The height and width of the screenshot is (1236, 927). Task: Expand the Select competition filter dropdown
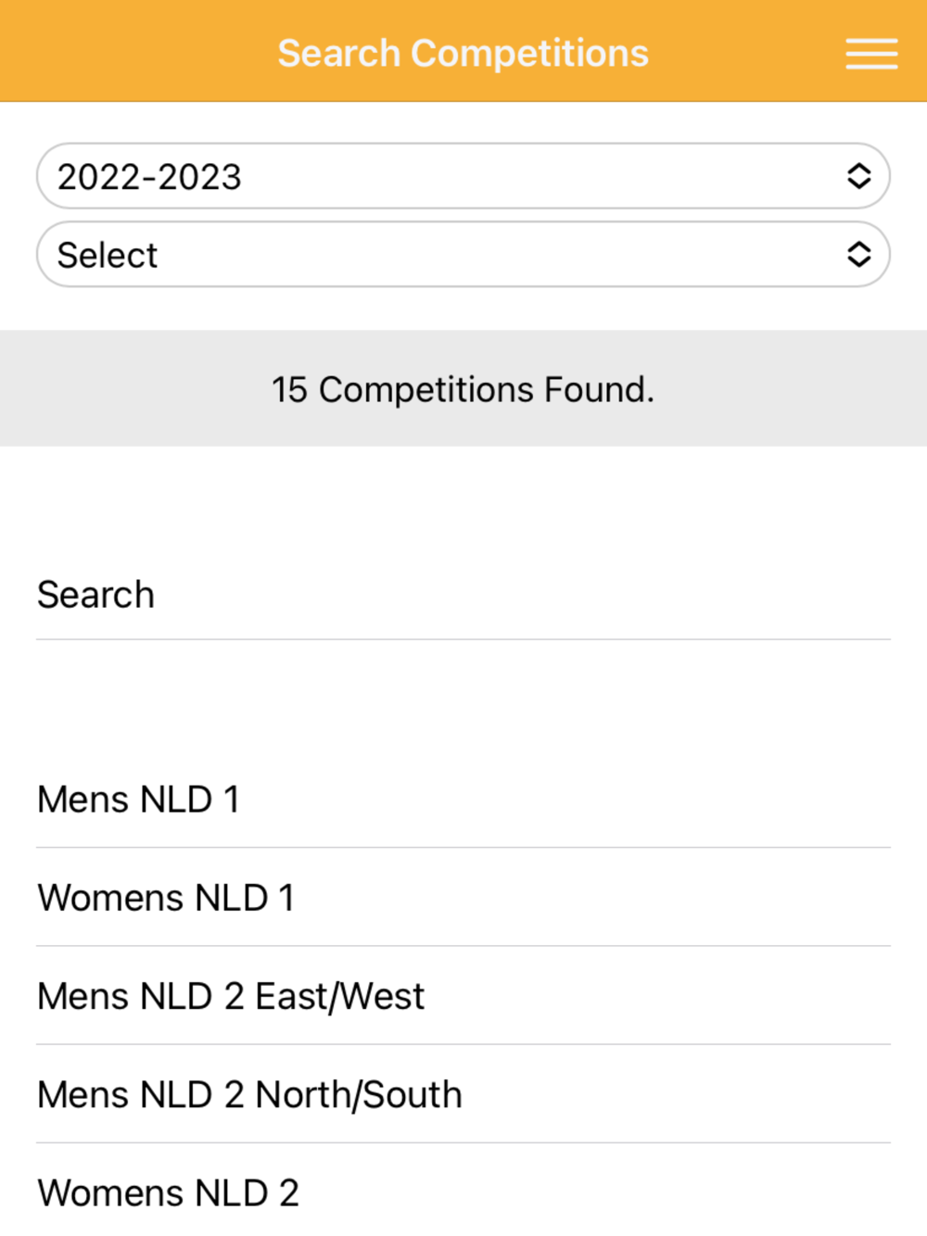click(463, 254)
